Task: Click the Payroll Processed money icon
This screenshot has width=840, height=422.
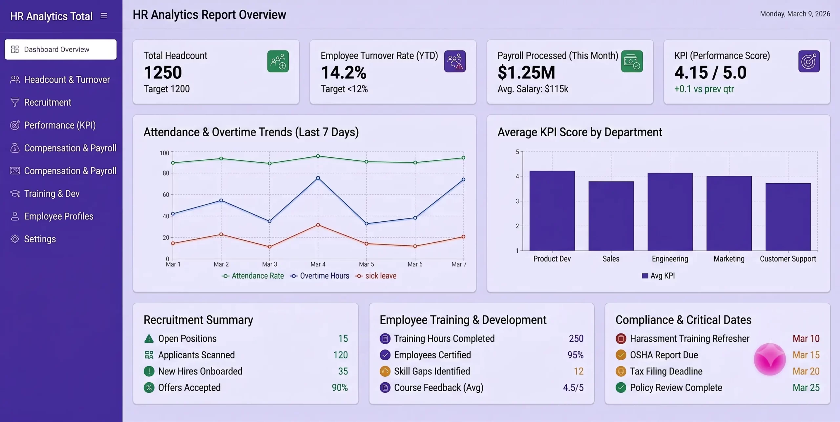Action: 632,61
